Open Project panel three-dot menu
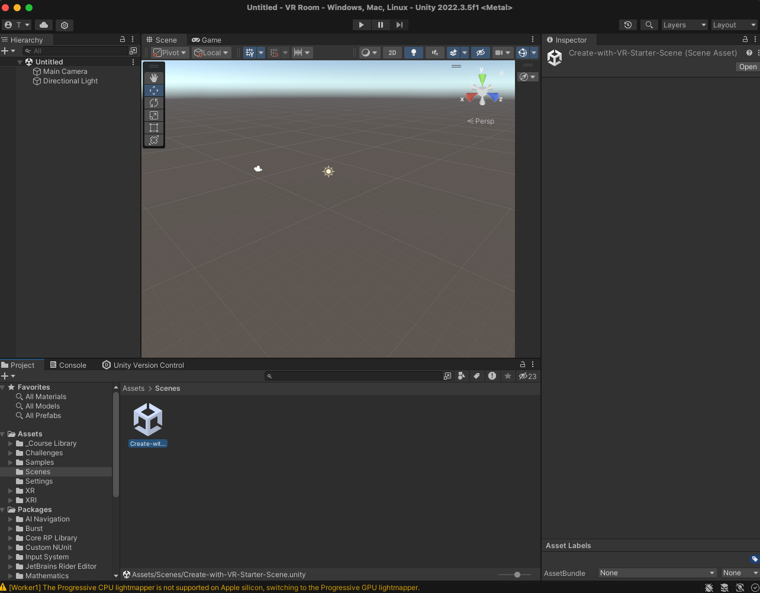The image size is (760, 593). [533, 364]
